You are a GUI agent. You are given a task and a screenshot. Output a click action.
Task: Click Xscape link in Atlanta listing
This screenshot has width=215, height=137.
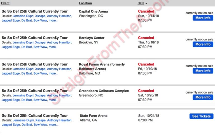click(40, 120)
